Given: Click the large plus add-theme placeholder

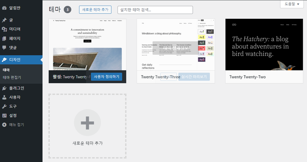Looking at the screenshot, I should (87, 123).
